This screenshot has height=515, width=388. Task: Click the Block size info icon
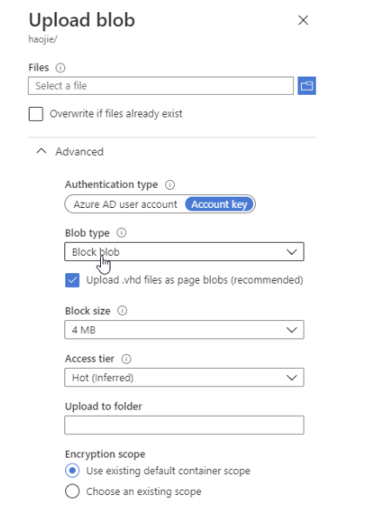(x=122, y=311)
